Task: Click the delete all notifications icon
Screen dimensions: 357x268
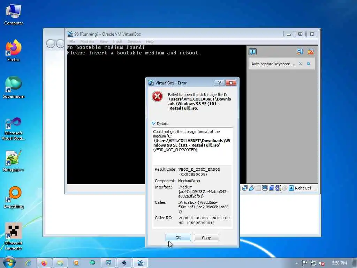Action: tap(311, 52)
